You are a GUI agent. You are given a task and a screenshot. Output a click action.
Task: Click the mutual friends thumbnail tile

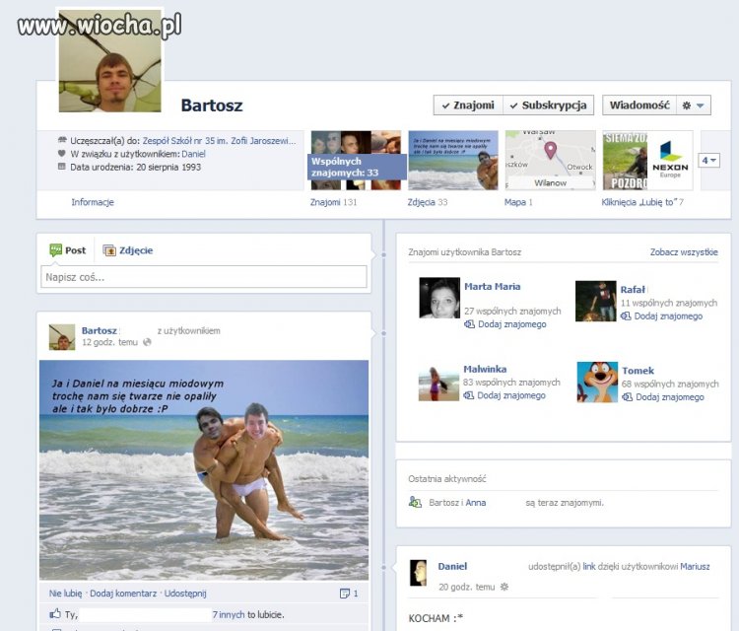356,161
